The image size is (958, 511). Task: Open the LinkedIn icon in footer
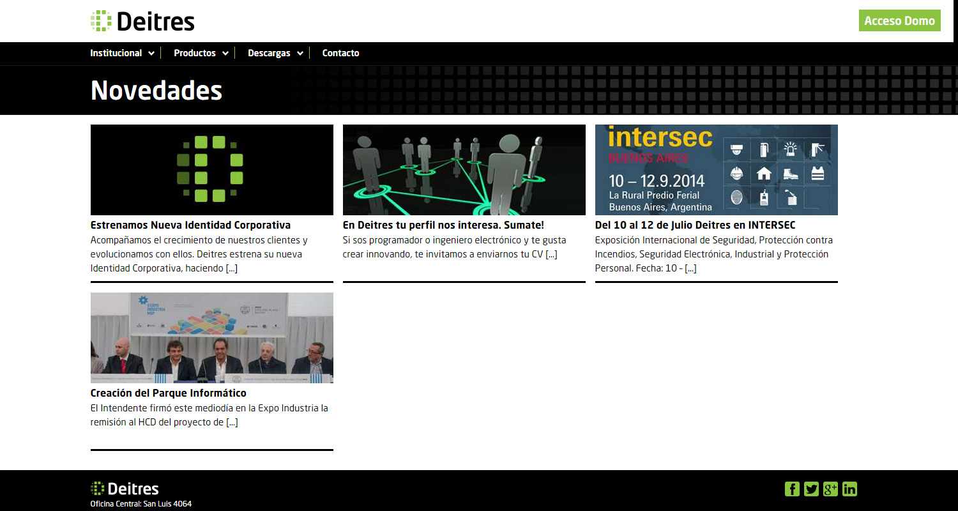click(849, 489)
